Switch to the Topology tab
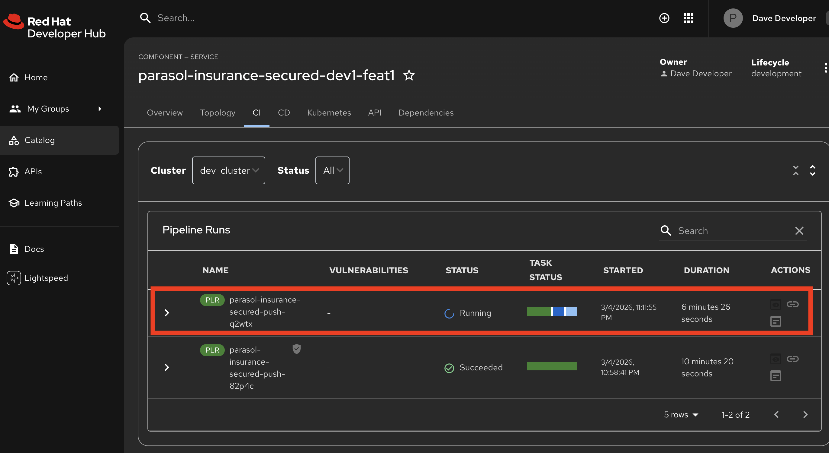The width and height of the screenshot is (829, 453). 218,112
